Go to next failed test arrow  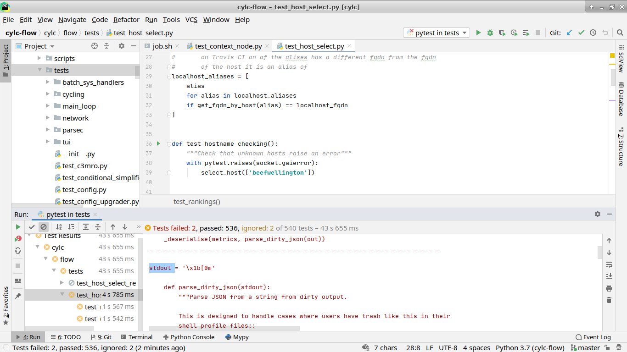125,227
